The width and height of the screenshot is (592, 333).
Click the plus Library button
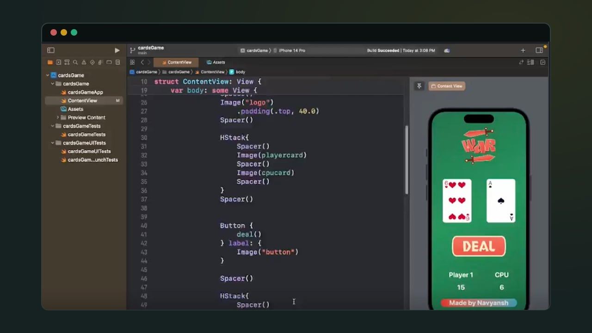523,50
